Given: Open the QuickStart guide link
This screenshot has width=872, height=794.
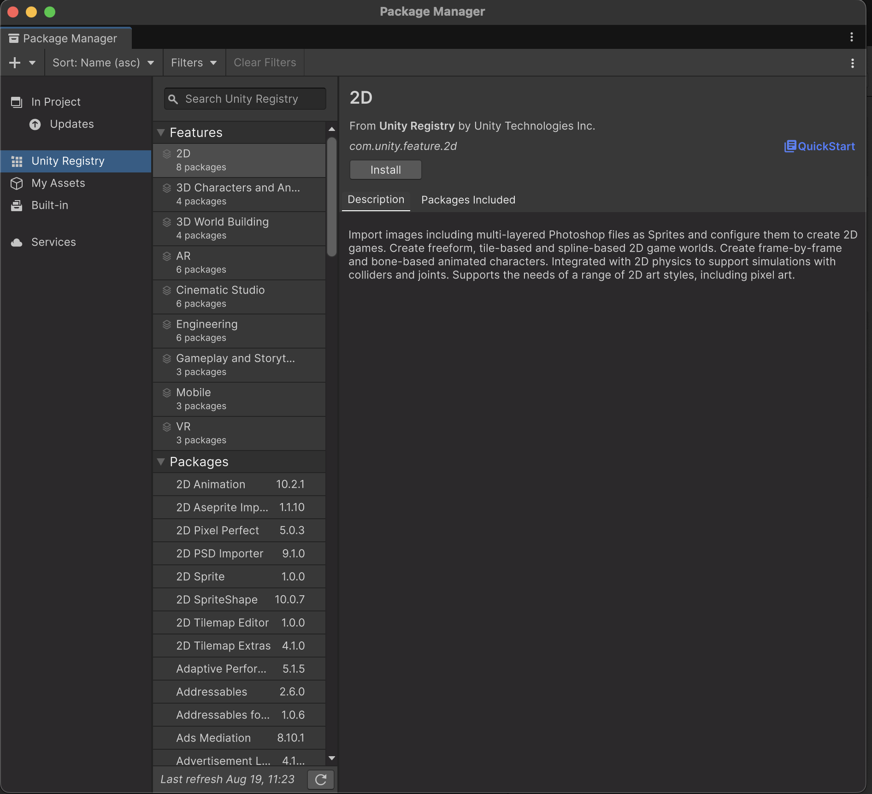Looking at the screenshot, I should [819, 146].
